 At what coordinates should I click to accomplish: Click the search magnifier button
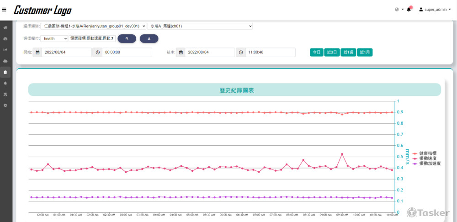point(127,38)
